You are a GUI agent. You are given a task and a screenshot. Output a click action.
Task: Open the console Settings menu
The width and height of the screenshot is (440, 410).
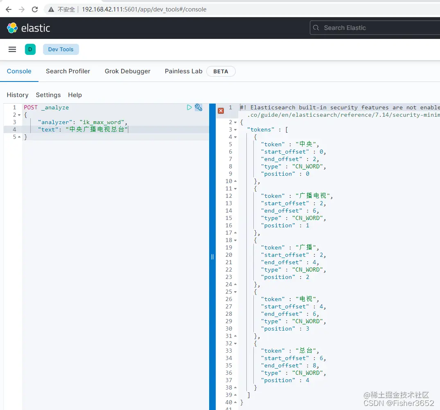point(48,95)
